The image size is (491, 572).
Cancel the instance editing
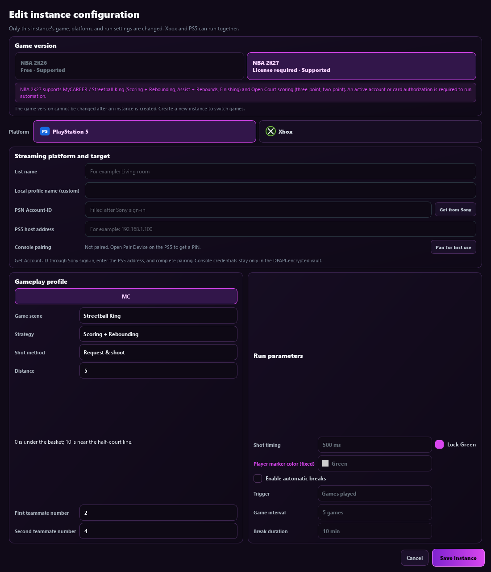(415, 558)
